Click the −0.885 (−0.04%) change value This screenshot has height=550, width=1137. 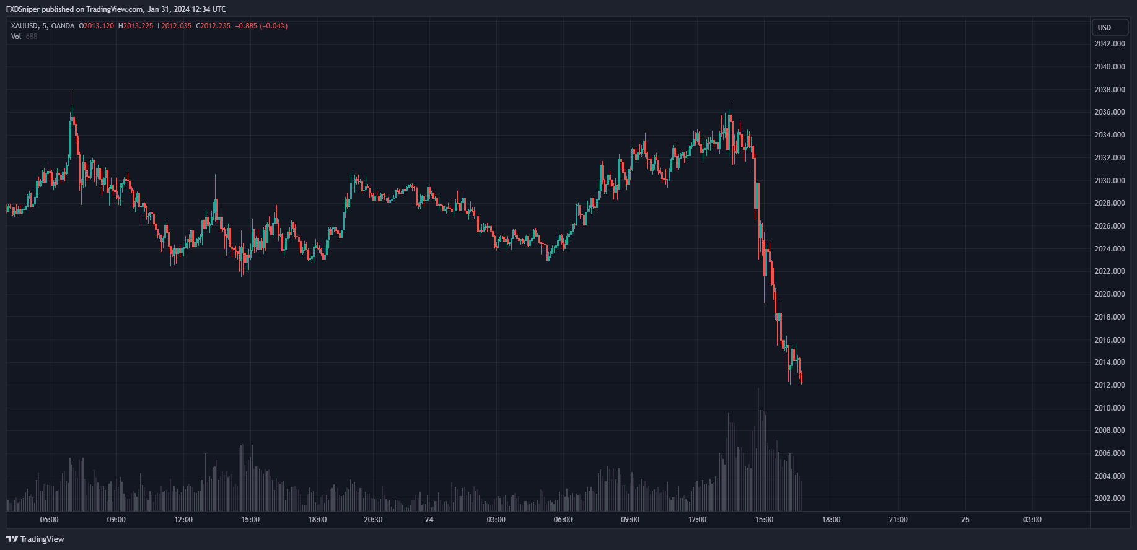click(261, 26)
